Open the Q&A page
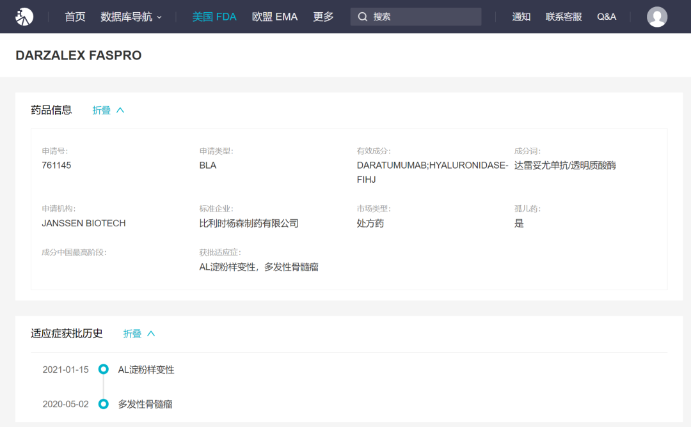 pos(607,17)
